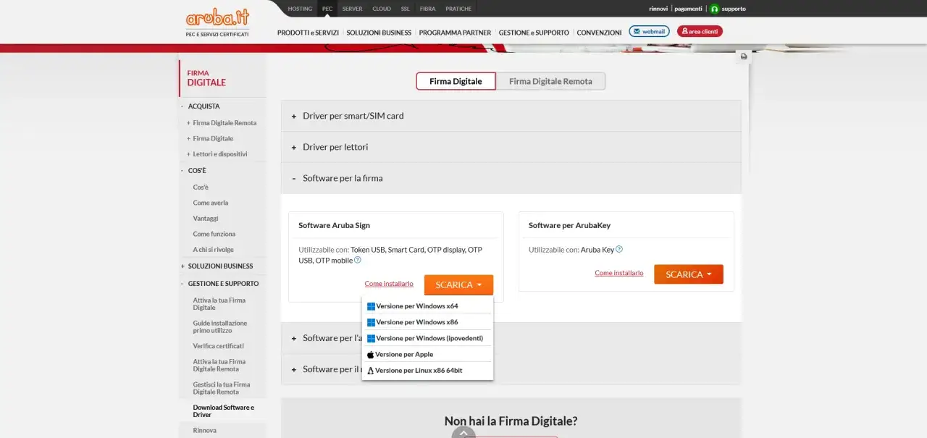Click the scroll-to-top arrow circle
Screen dimensions: 927x438
[463, 432]
